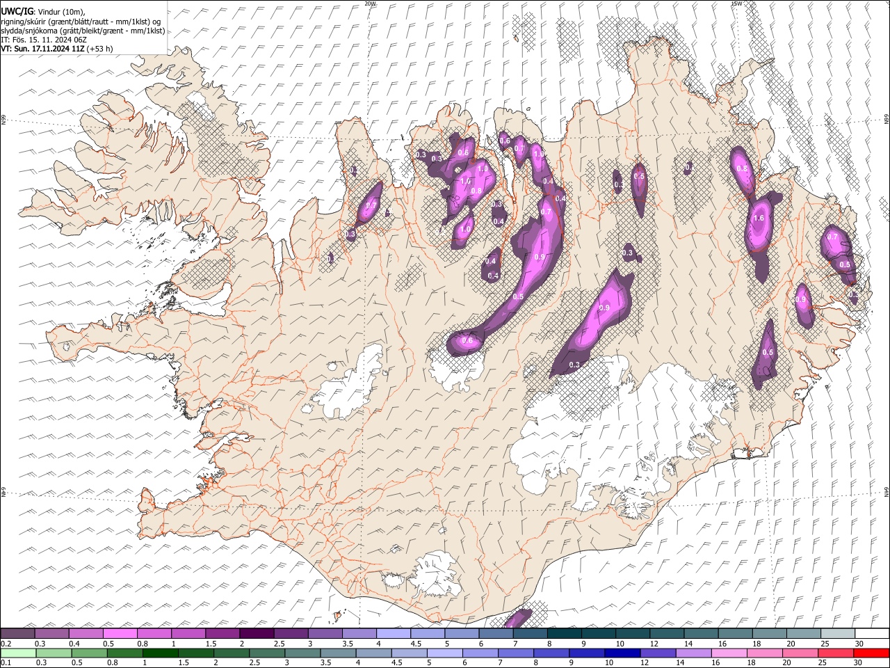Viewport: 890px width, 668px height.
Task: Select the violet 12 swatch in lower legend row
Action: coord(658,653)
